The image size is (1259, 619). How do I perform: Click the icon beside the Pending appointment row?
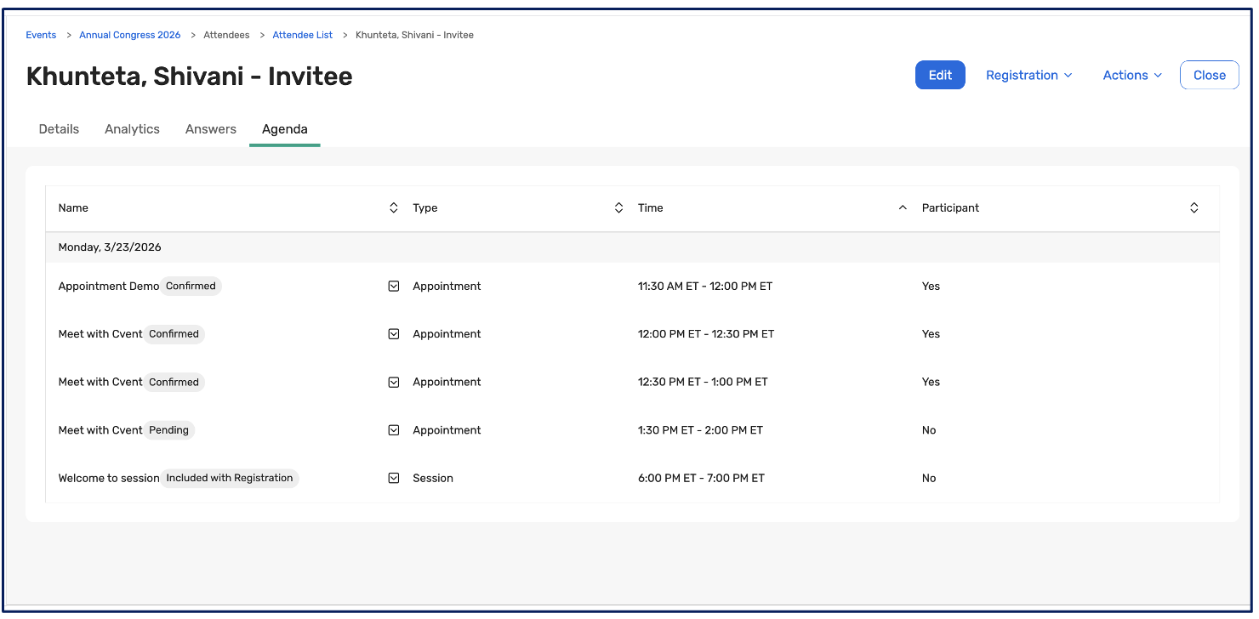click(394, 430)
